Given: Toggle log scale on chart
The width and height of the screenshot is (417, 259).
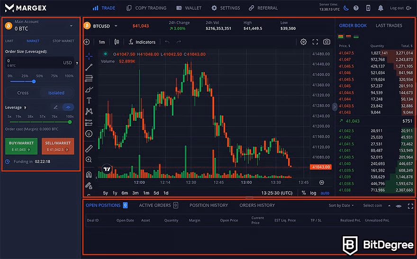Looking at the screenshot, I should [313, 193].
